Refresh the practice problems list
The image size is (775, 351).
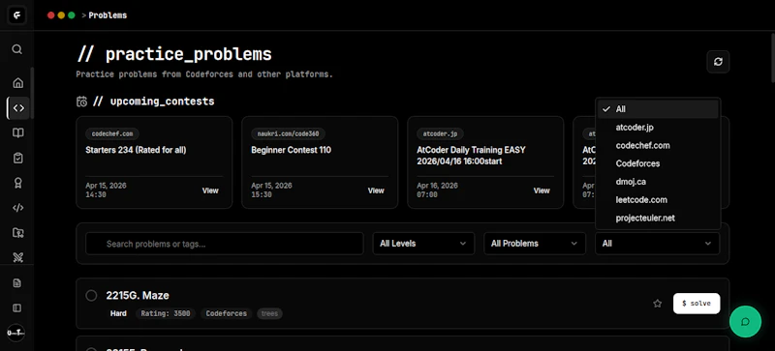pyautogui.click(x=718, y=62)
